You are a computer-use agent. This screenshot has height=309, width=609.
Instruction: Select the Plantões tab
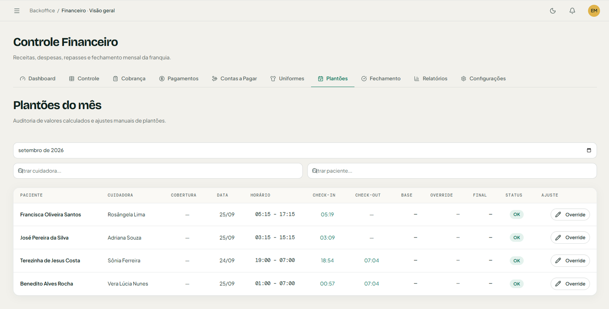[x=333, y=79]
